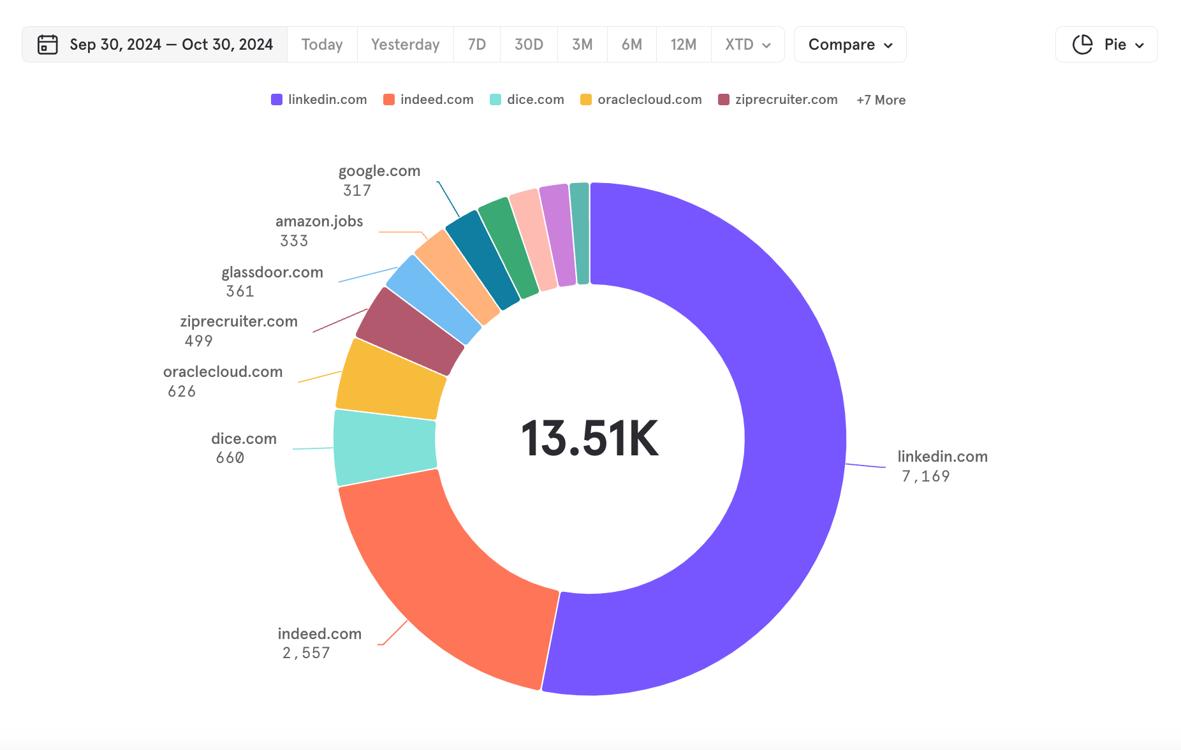Select the violet unlabeled donut slice
This screenshot has width=1181, height=750.
click(x=557, y=235)
